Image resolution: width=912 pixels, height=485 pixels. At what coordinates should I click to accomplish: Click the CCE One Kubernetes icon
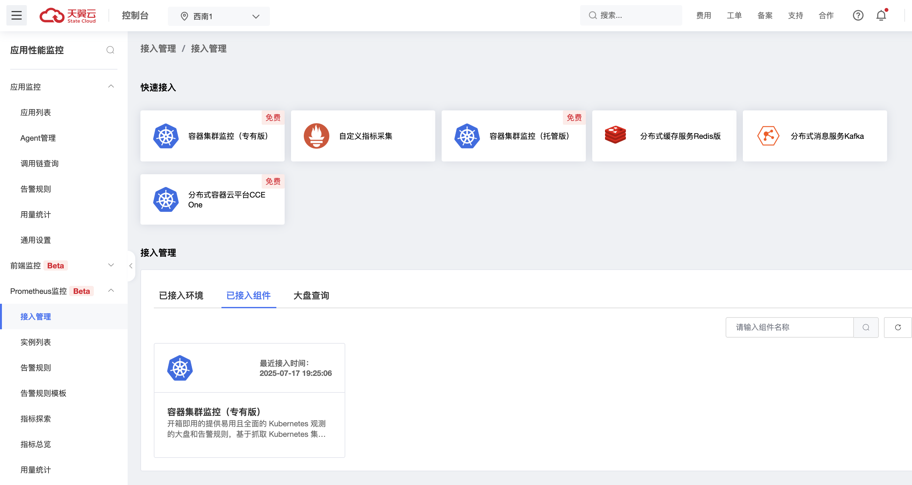[x=166, y=200]
